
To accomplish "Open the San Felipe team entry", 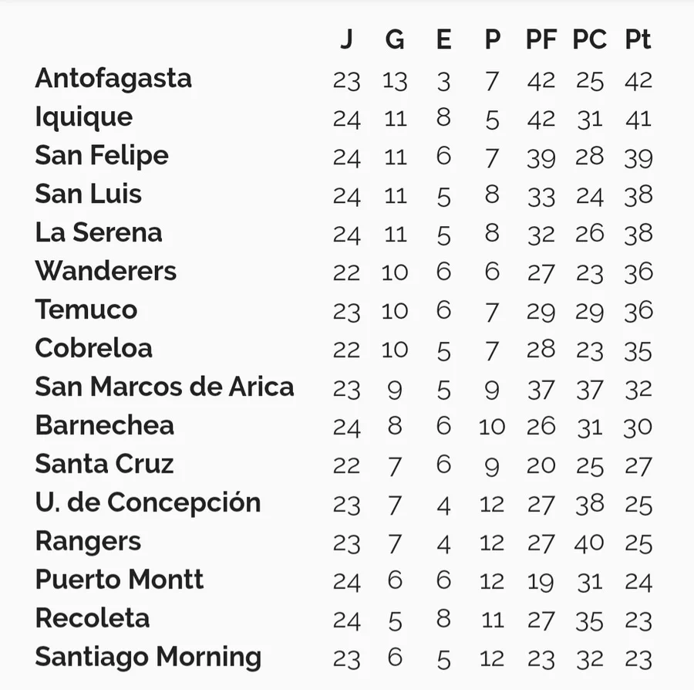I will pyautogui.click(x=102, y=156).
